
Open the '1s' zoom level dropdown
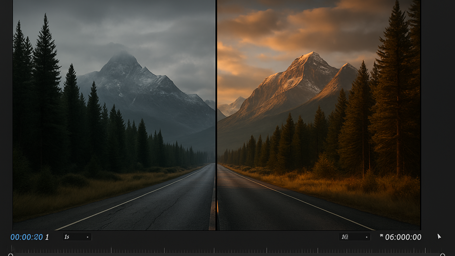coord(77,237)
